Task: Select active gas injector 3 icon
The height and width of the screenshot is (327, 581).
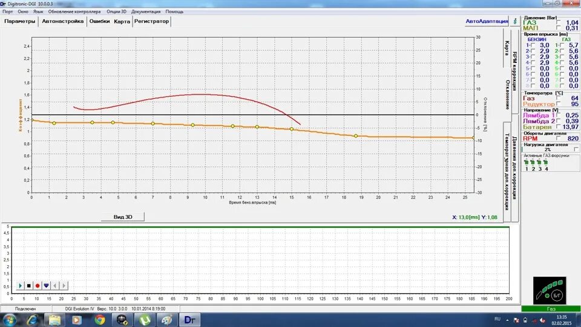Action: (x=539, y=162)
